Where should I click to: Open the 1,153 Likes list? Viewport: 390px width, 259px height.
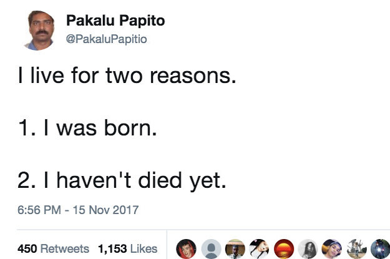point(127,248)
